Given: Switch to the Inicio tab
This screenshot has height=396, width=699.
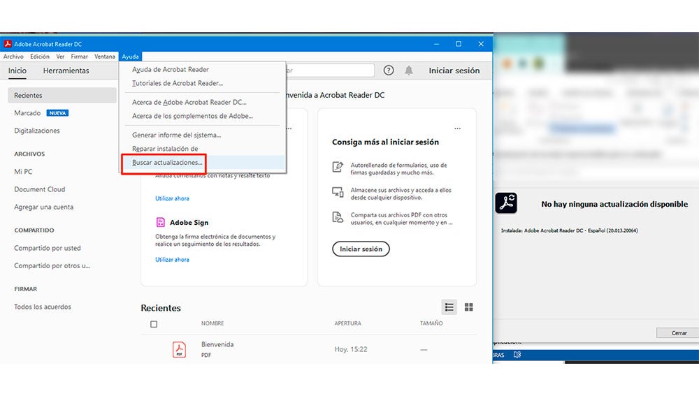Looking at the screenshot, I should [17, 71].
